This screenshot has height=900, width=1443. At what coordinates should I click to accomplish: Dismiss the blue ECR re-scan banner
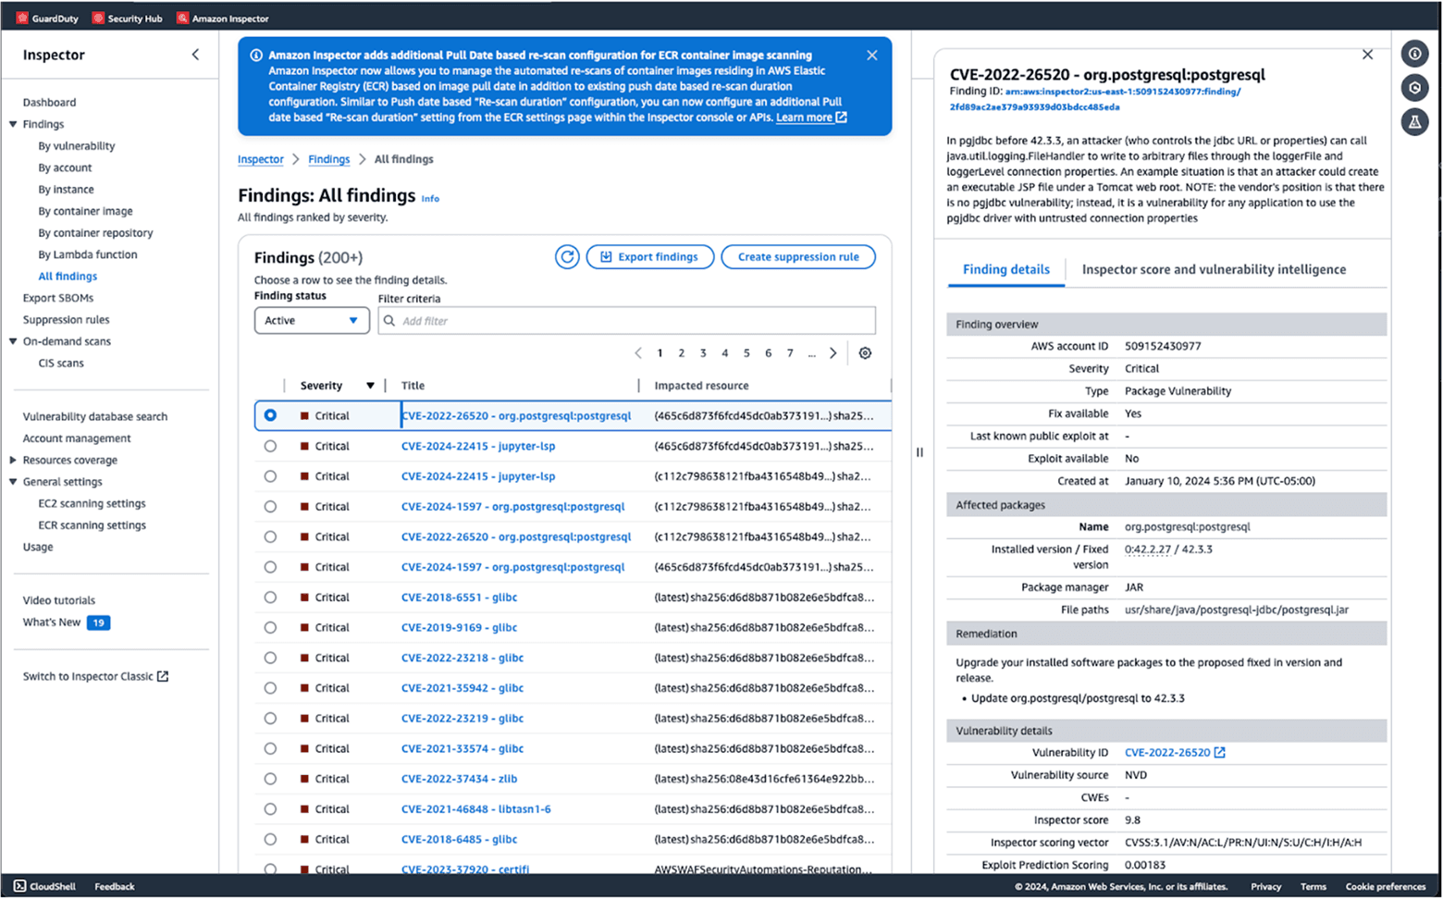pyautogui.click(x=871, y=55)
